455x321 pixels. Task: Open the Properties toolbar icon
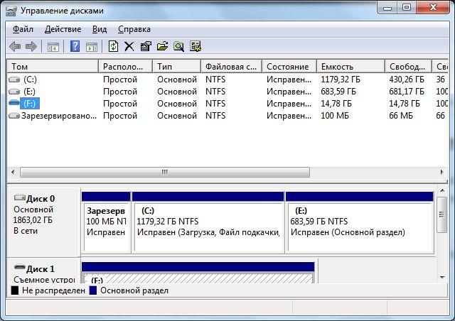[146, 46]
